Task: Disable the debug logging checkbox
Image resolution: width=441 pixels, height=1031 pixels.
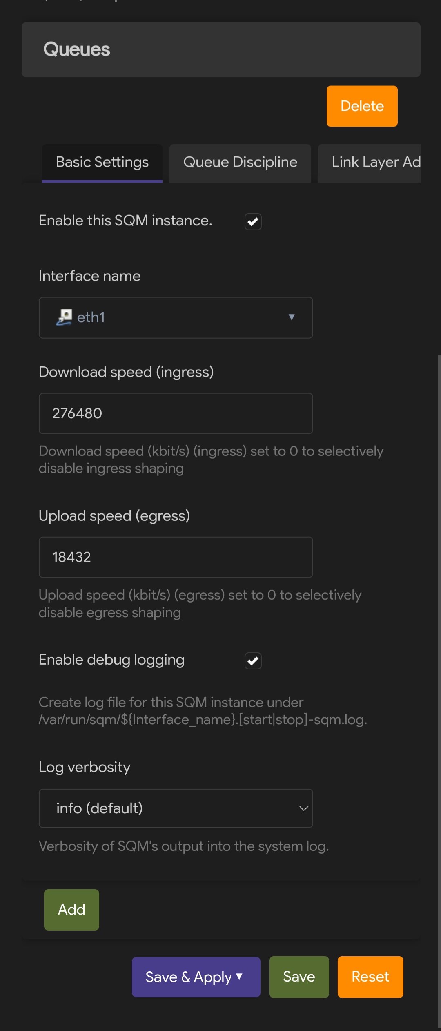Action: coord(253,661)
